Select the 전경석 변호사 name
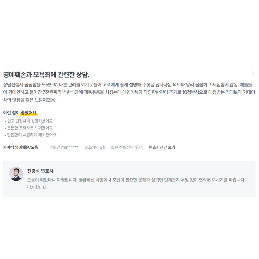259x259 pixels. click(40, 171)
